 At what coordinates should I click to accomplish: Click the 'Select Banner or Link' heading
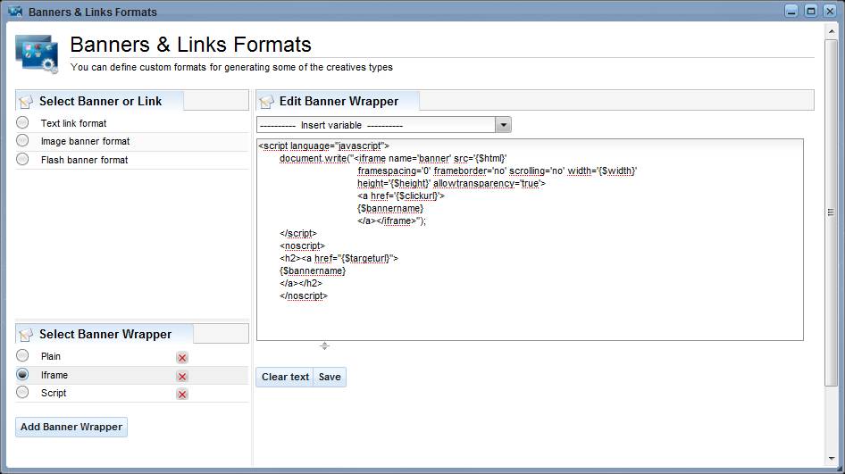pos(100,101)
